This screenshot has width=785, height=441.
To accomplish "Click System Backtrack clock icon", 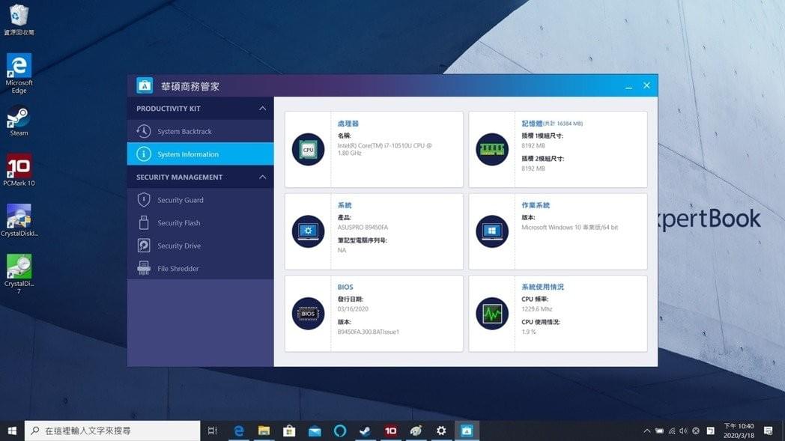I will coord(144,131).
